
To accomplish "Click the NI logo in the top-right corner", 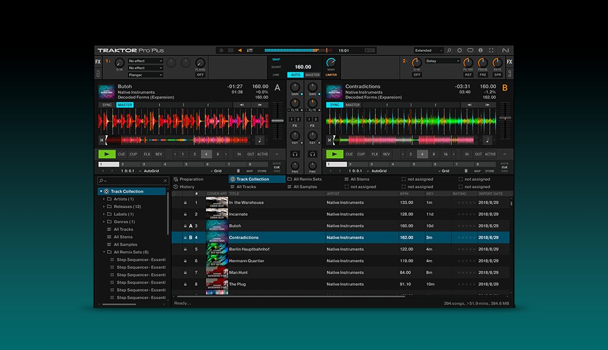I will click(505, 50).
